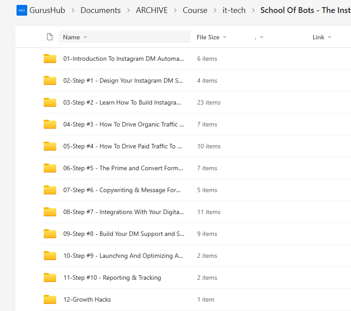
Task: Go to ARCHIVE folder in breadcrumb
Action: [x=152, y=10]
